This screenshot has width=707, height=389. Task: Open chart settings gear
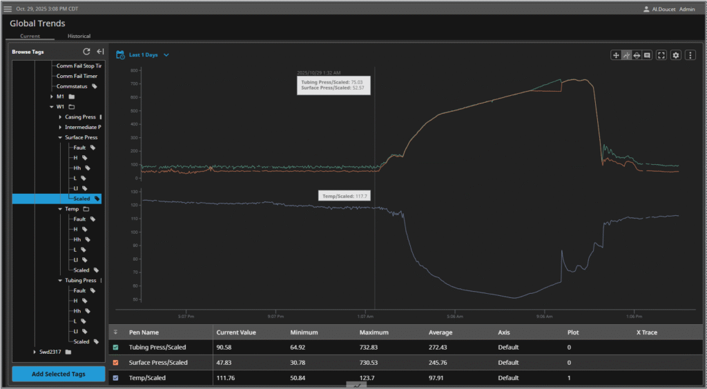(x=676, y=55)
